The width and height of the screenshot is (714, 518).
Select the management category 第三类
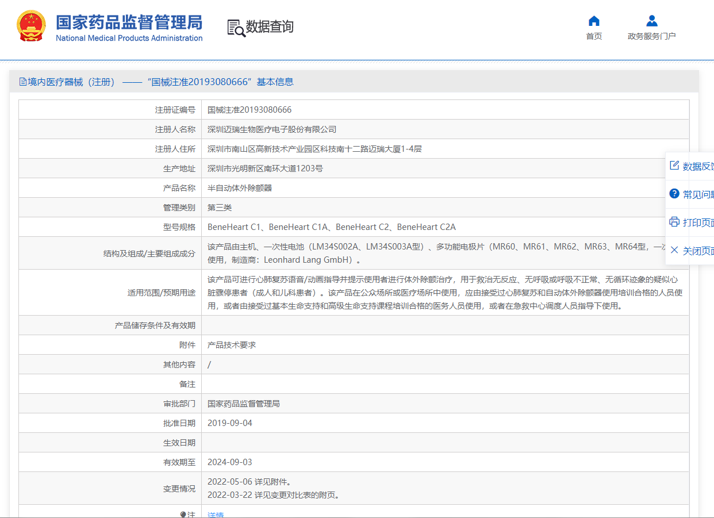pyautogui.click(x=220, y=208)
